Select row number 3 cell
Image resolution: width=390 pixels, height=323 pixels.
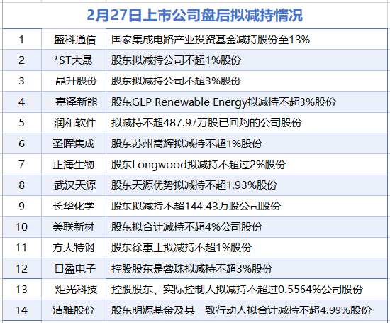pyautogui.click(x=22, y=81)
